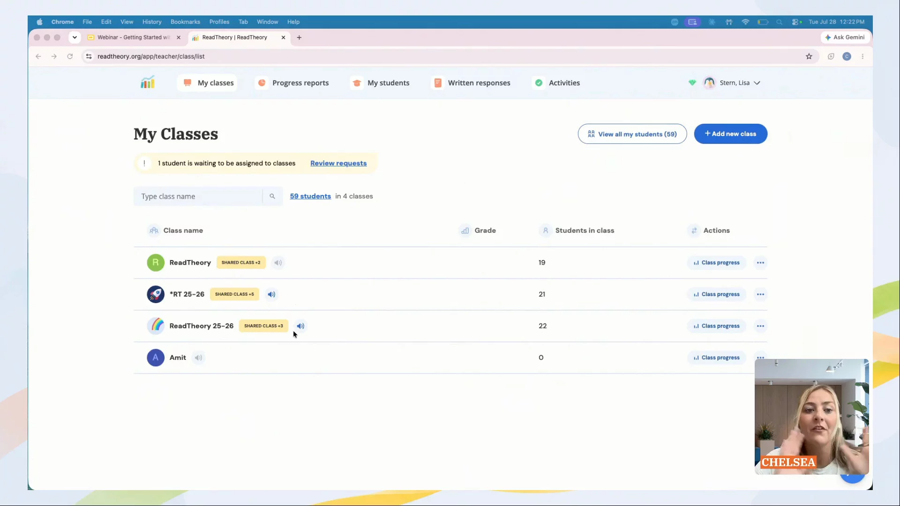Open the *RT 25-26 row's three-dots menu
This screenshot has height=506, width=900.
760,294
